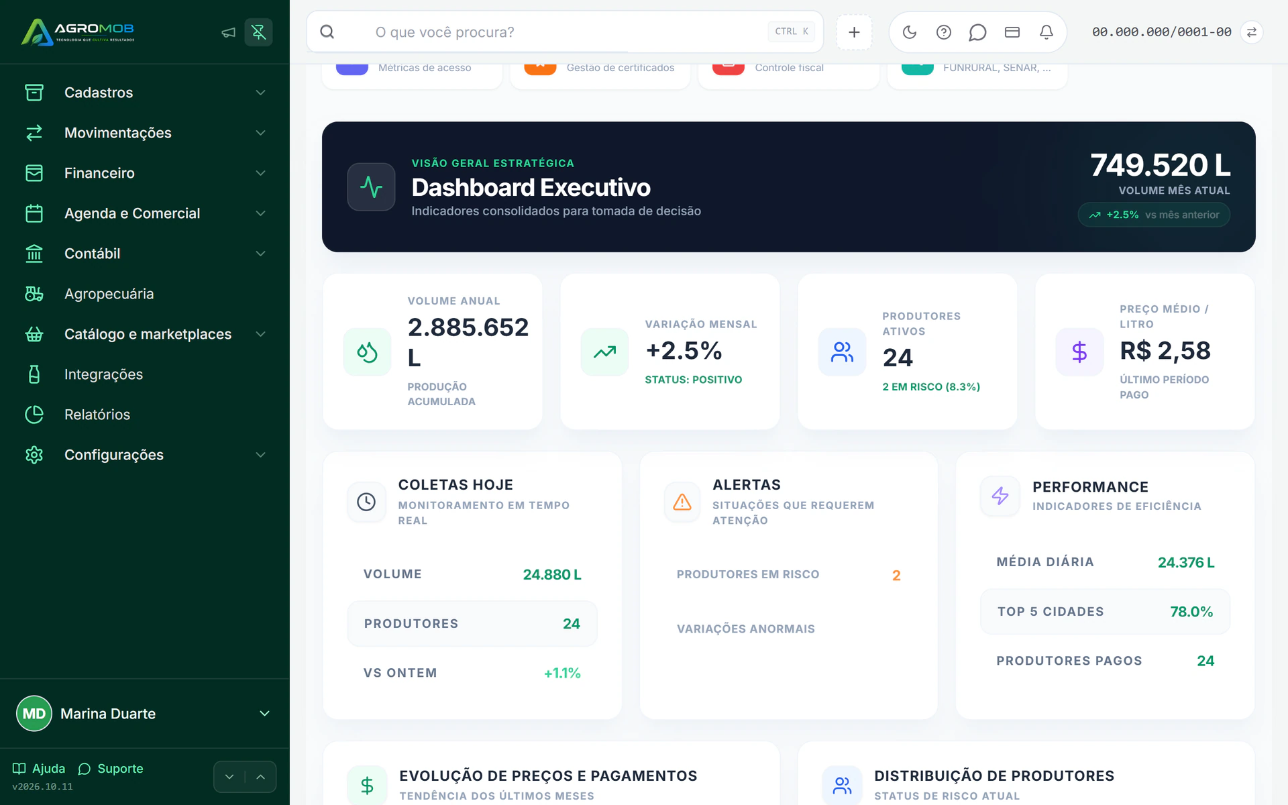
Task: Expand the Movimentações chevron
Action: pyautogui.click(x=261, y=133)
